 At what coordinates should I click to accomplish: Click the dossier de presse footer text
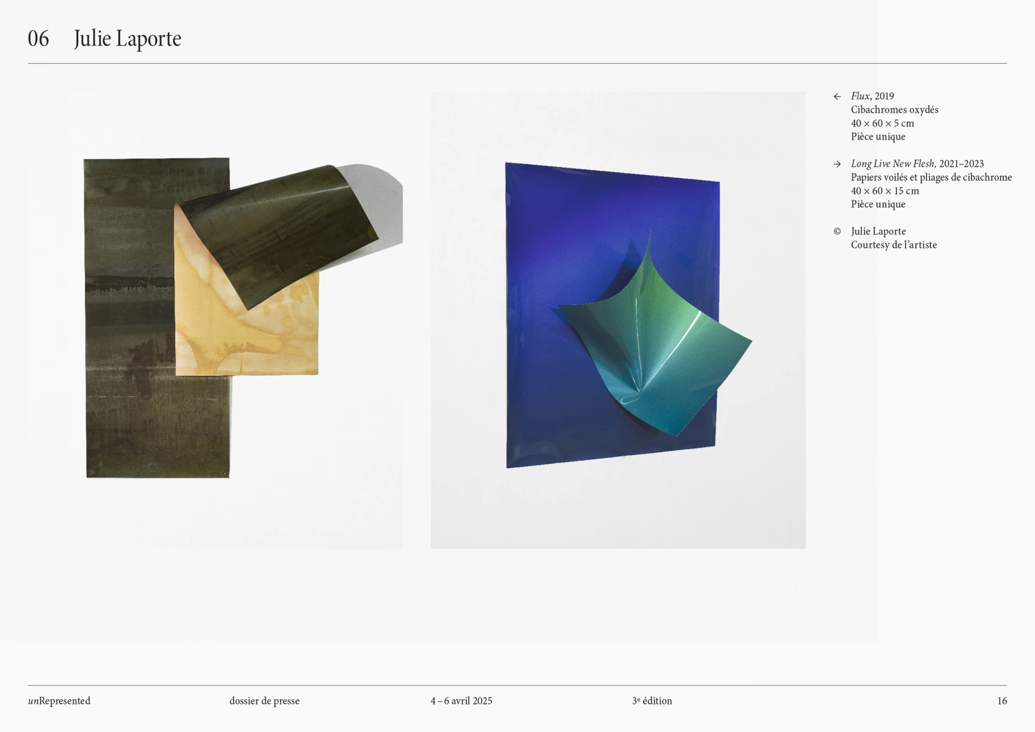(264, 701)
